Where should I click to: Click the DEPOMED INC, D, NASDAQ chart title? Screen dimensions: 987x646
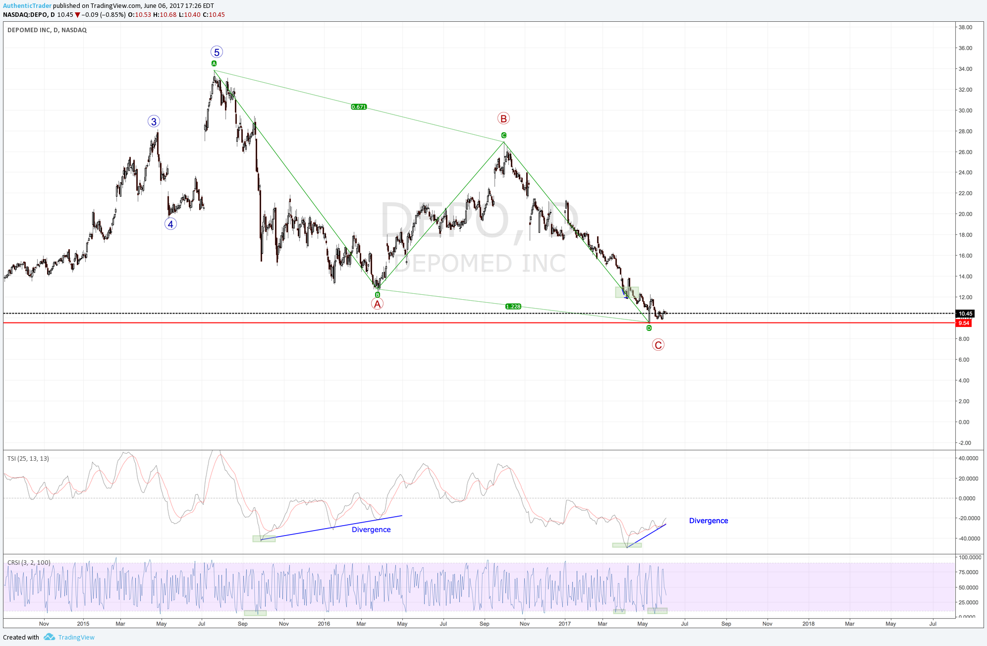(x=47, y=30)
